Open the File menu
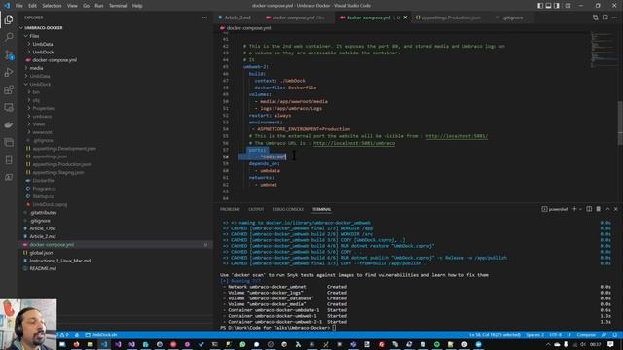623x350 pixels. [x=19, y=6]
